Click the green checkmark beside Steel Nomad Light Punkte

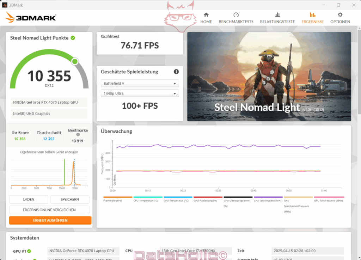73,38
